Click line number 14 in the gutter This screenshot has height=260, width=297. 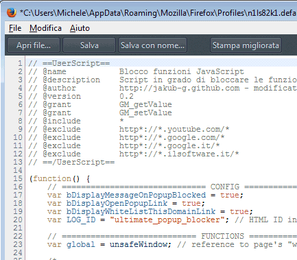(x=18, y=170)
